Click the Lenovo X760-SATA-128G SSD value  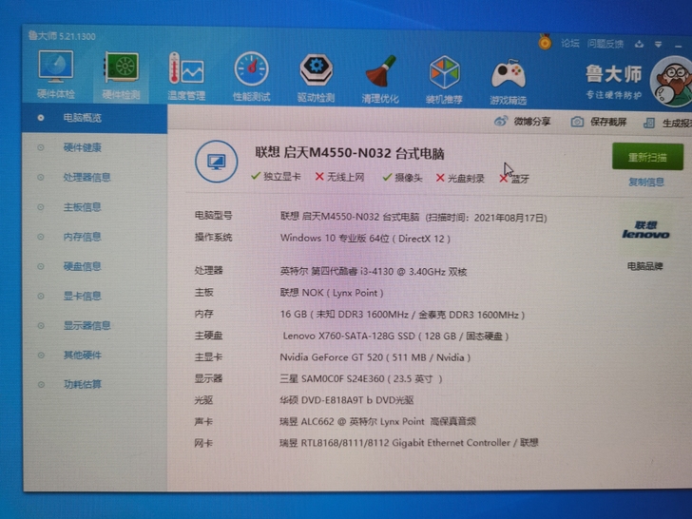click(395, 336)
